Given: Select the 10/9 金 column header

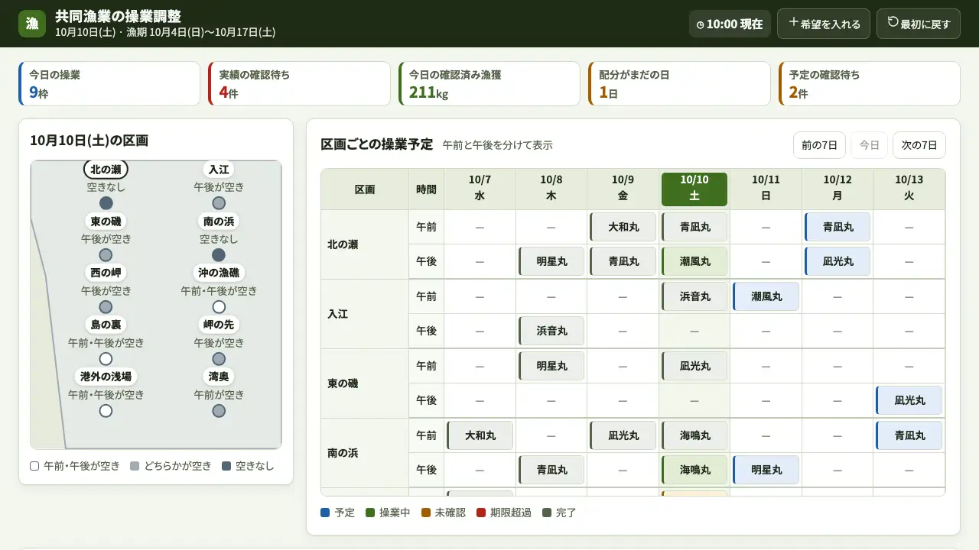Looking at the screenshot, I should tap(623, 189).
